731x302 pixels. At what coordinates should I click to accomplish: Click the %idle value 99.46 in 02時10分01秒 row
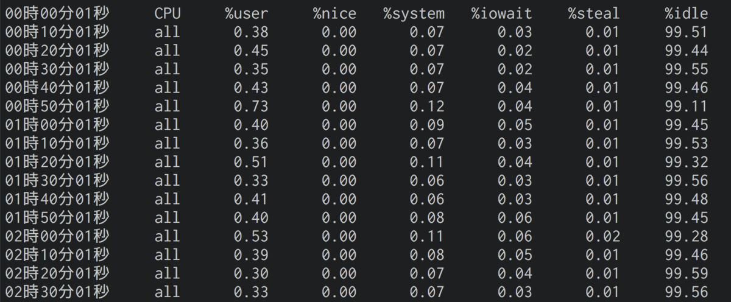pos(687,255)
